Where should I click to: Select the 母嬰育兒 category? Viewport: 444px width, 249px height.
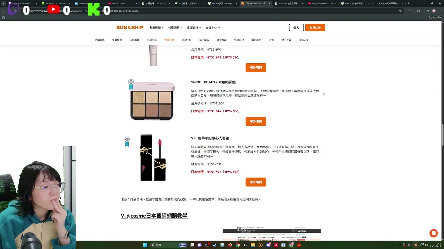pos(239,40)
